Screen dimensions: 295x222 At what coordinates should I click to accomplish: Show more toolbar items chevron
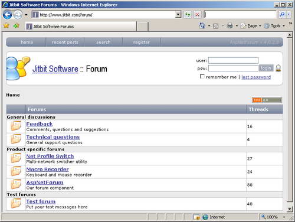click(x=290, y=24)
